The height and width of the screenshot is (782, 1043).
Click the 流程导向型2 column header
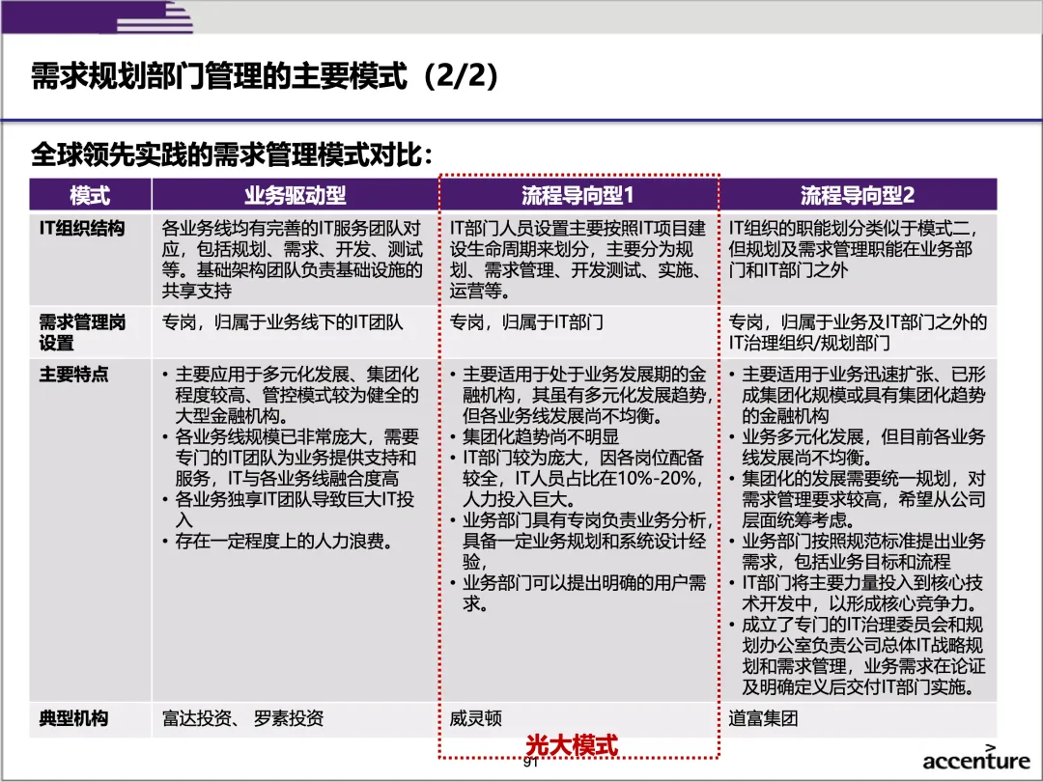pyautogui.click(x=858, y=195)
